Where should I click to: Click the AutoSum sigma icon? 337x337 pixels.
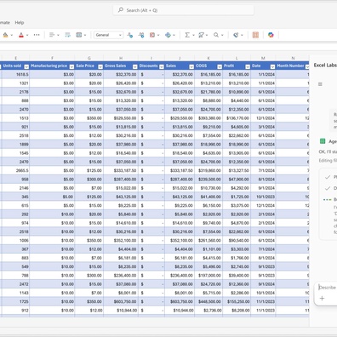187,35
